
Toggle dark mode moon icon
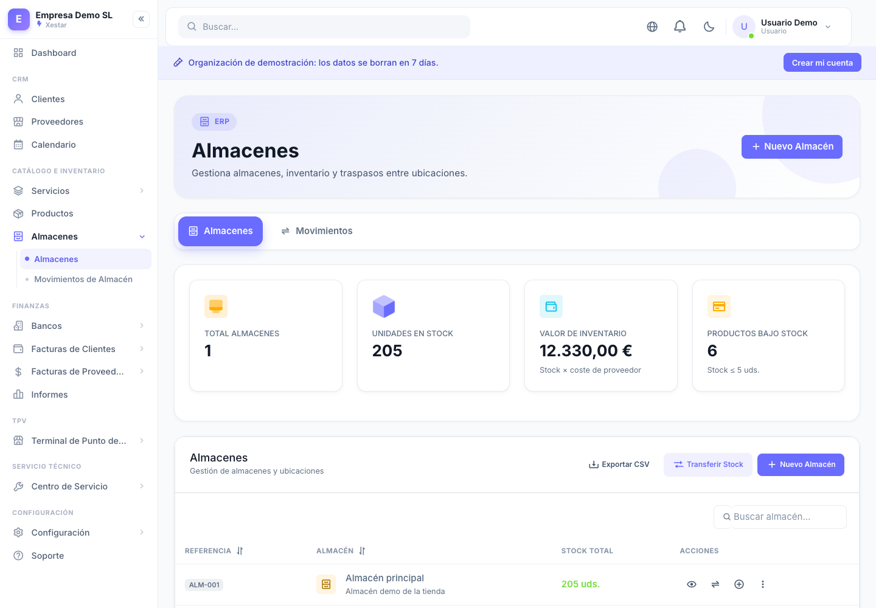pyautogui.click(x=709, y=27)
